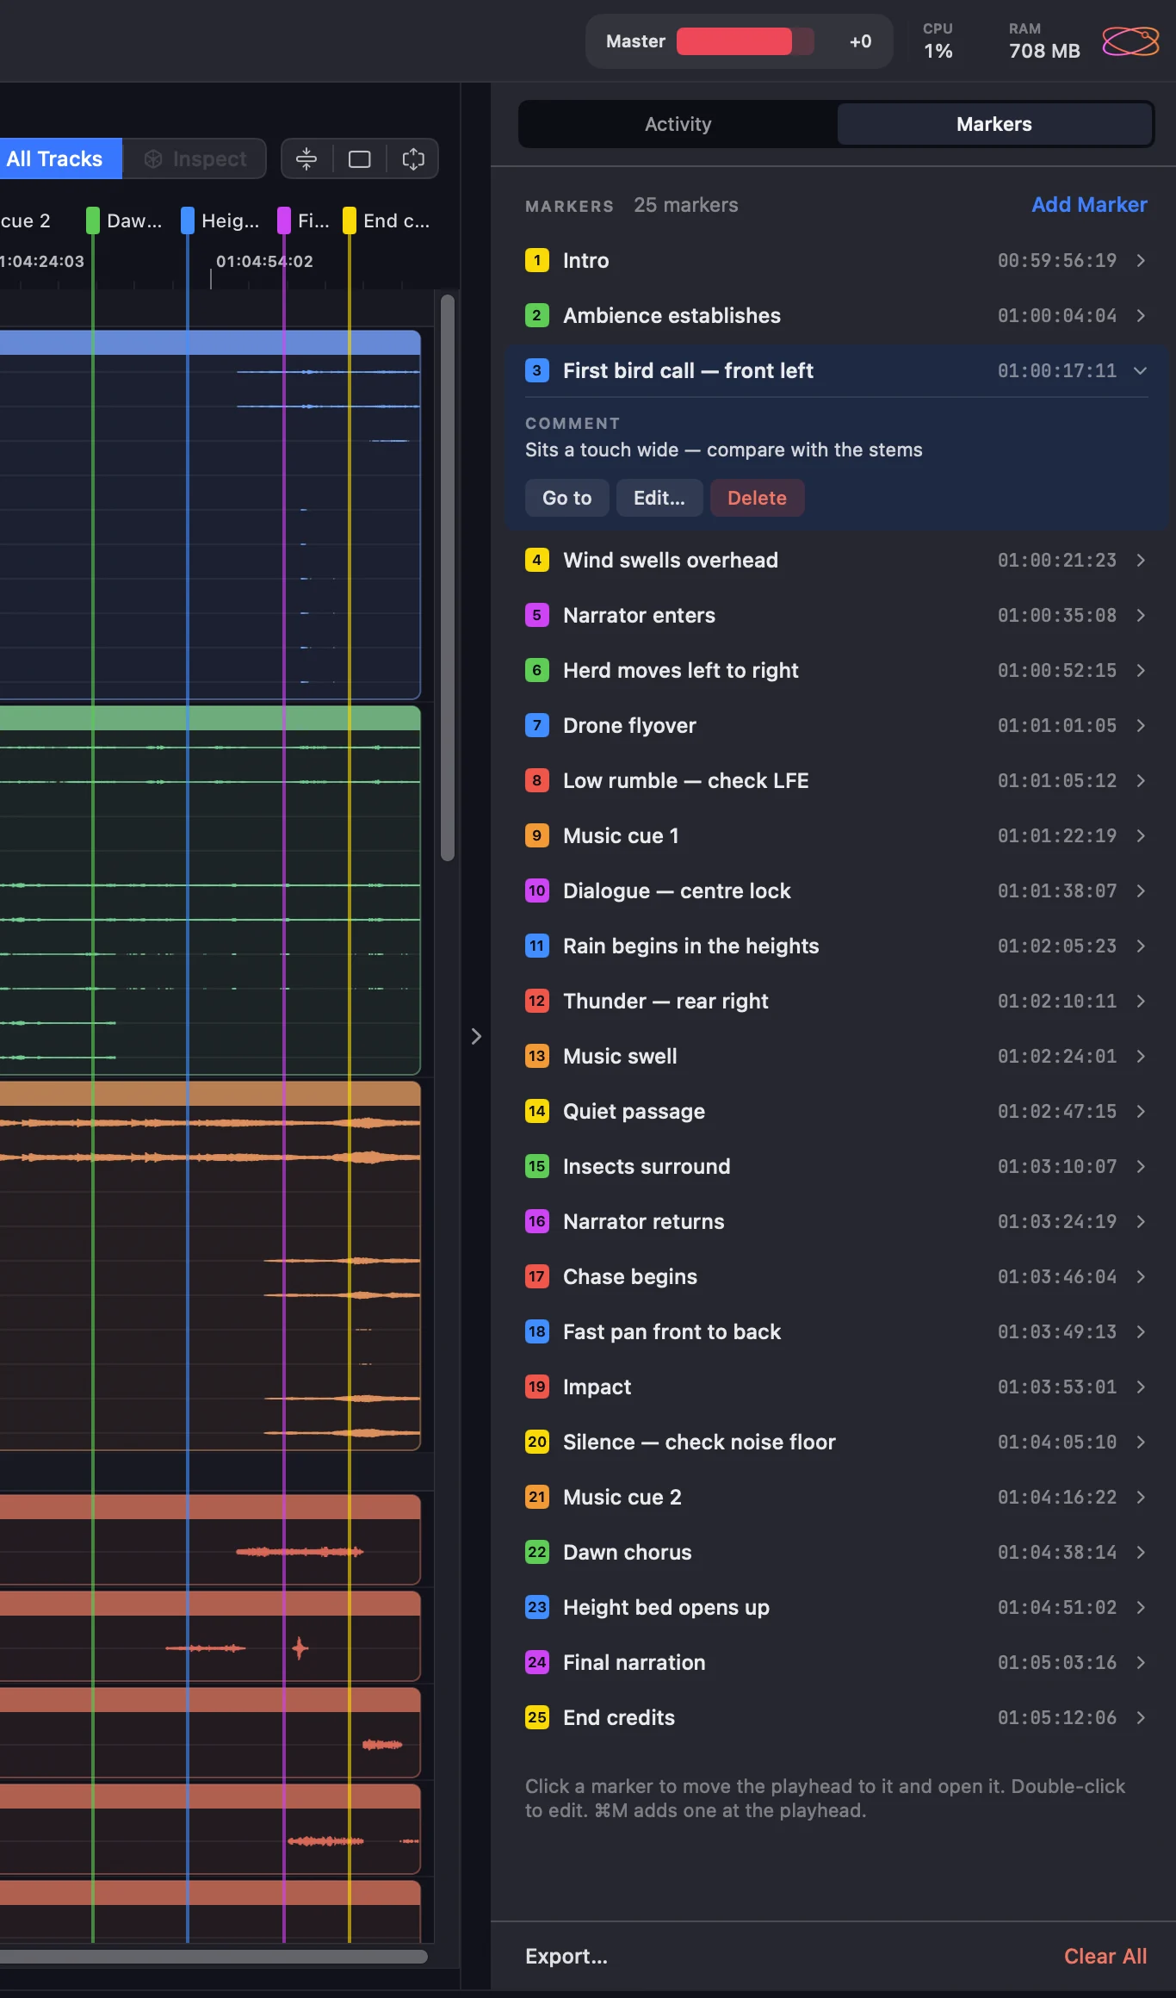Delete the First bird call marker
This screenshot has height=1998, width=1176.
tap(757, 498)
